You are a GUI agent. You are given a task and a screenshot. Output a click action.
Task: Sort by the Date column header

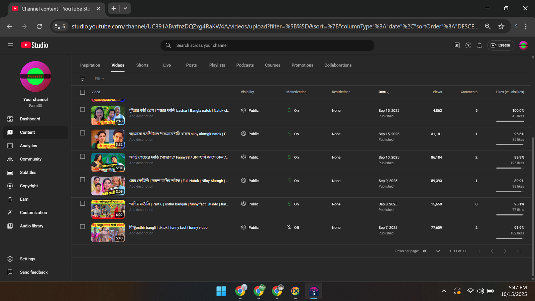point(382,92)
